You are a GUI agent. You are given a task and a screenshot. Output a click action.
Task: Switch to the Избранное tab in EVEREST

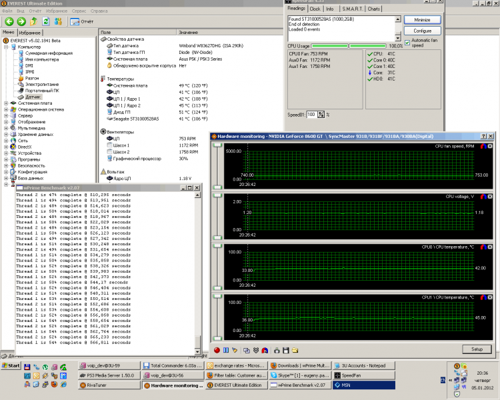pyautogui.click(x=29, y=33)
